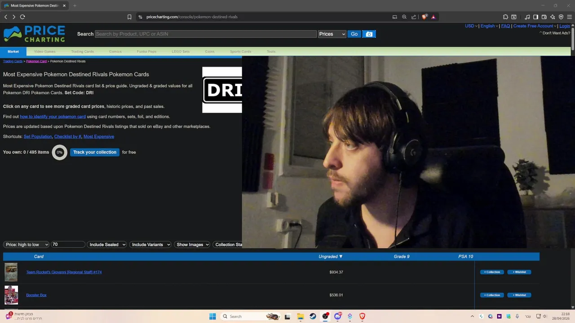This screenshot has width=575, height=323.
Task: Open the Collection Status dropdown
Action: click(227, 244)
